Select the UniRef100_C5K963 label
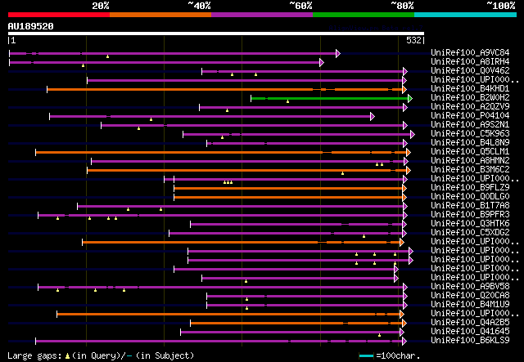Image resolution: width=524 pixels, height=362 pixels. (470, 133)
